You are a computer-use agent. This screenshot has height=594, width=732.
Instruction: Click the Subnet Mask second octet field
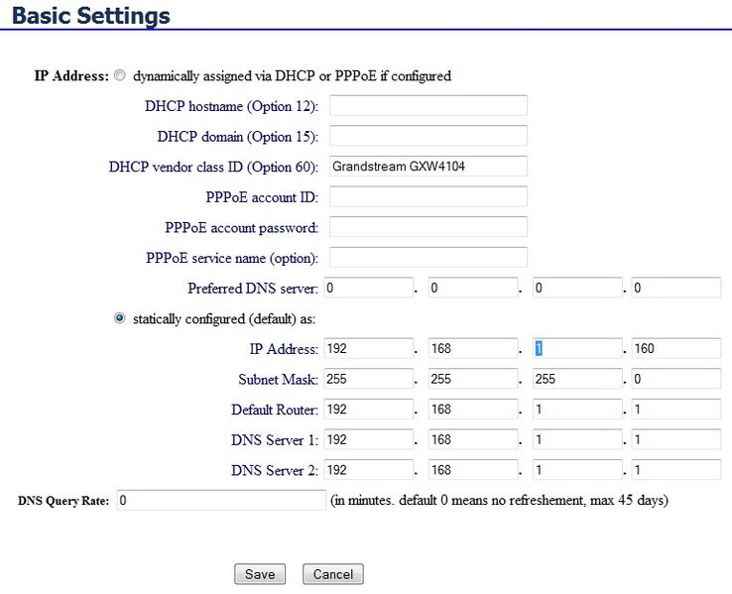(x=470, y=379)
